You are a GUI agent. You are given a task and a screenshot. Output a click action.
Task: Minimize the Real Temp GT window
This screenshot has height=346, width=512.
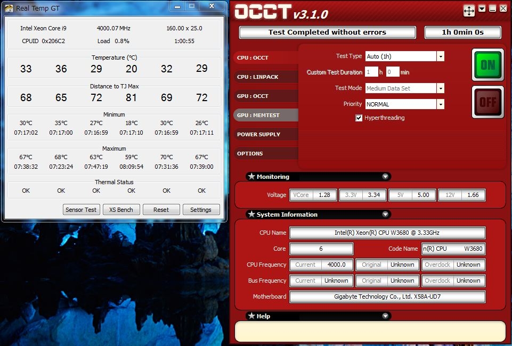click(x=177, y=6)
